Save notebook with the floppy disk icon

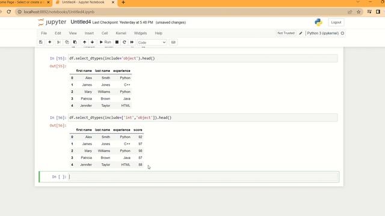(x=41, y=42)
